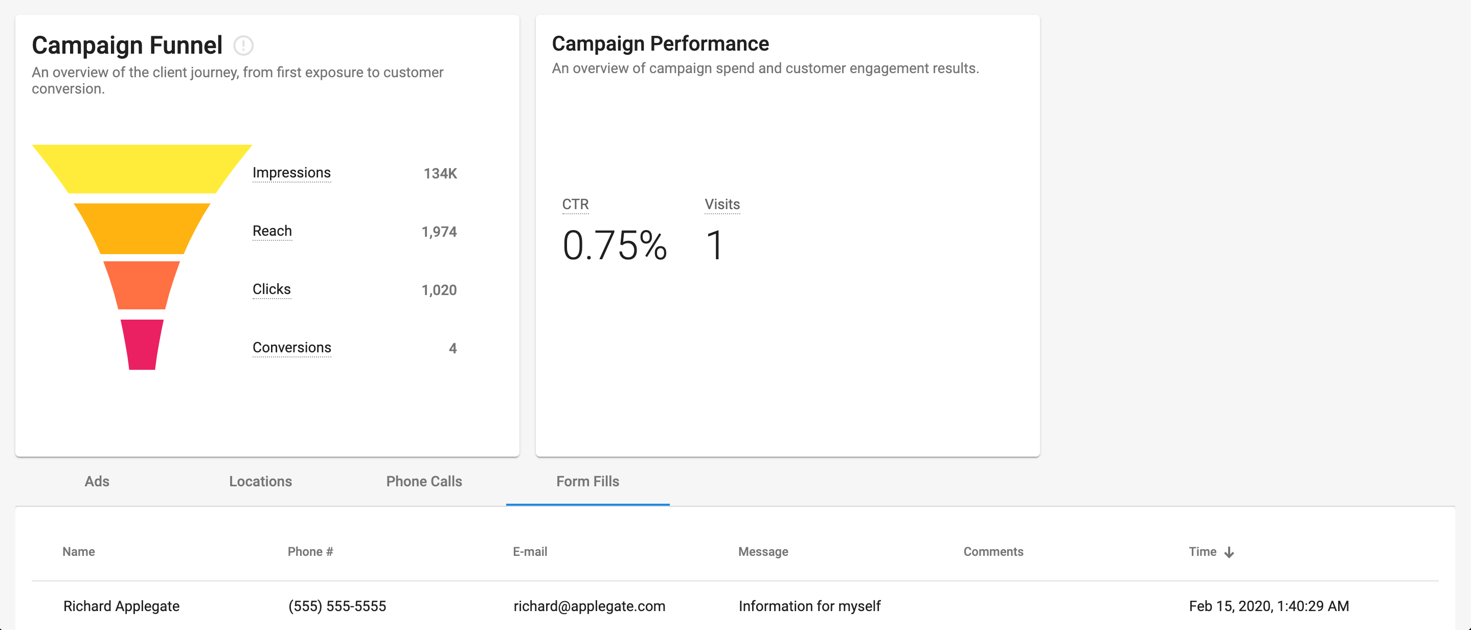The height and width of the screenshot is (630, 1471).
Task: Open the Reach metric link
Action: pyautogui.click(x=272, y=231)
